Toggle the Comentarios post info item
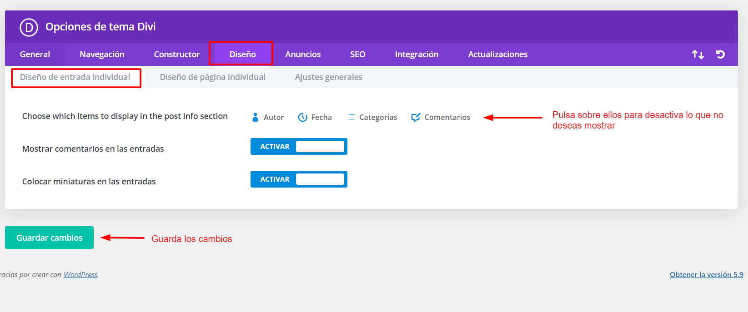This screenshot has height=312, width=748. (x=441, y=117)
